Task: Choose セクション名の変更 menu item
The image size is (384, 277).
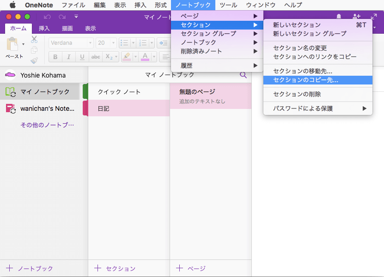Action: tap(318, 48)
